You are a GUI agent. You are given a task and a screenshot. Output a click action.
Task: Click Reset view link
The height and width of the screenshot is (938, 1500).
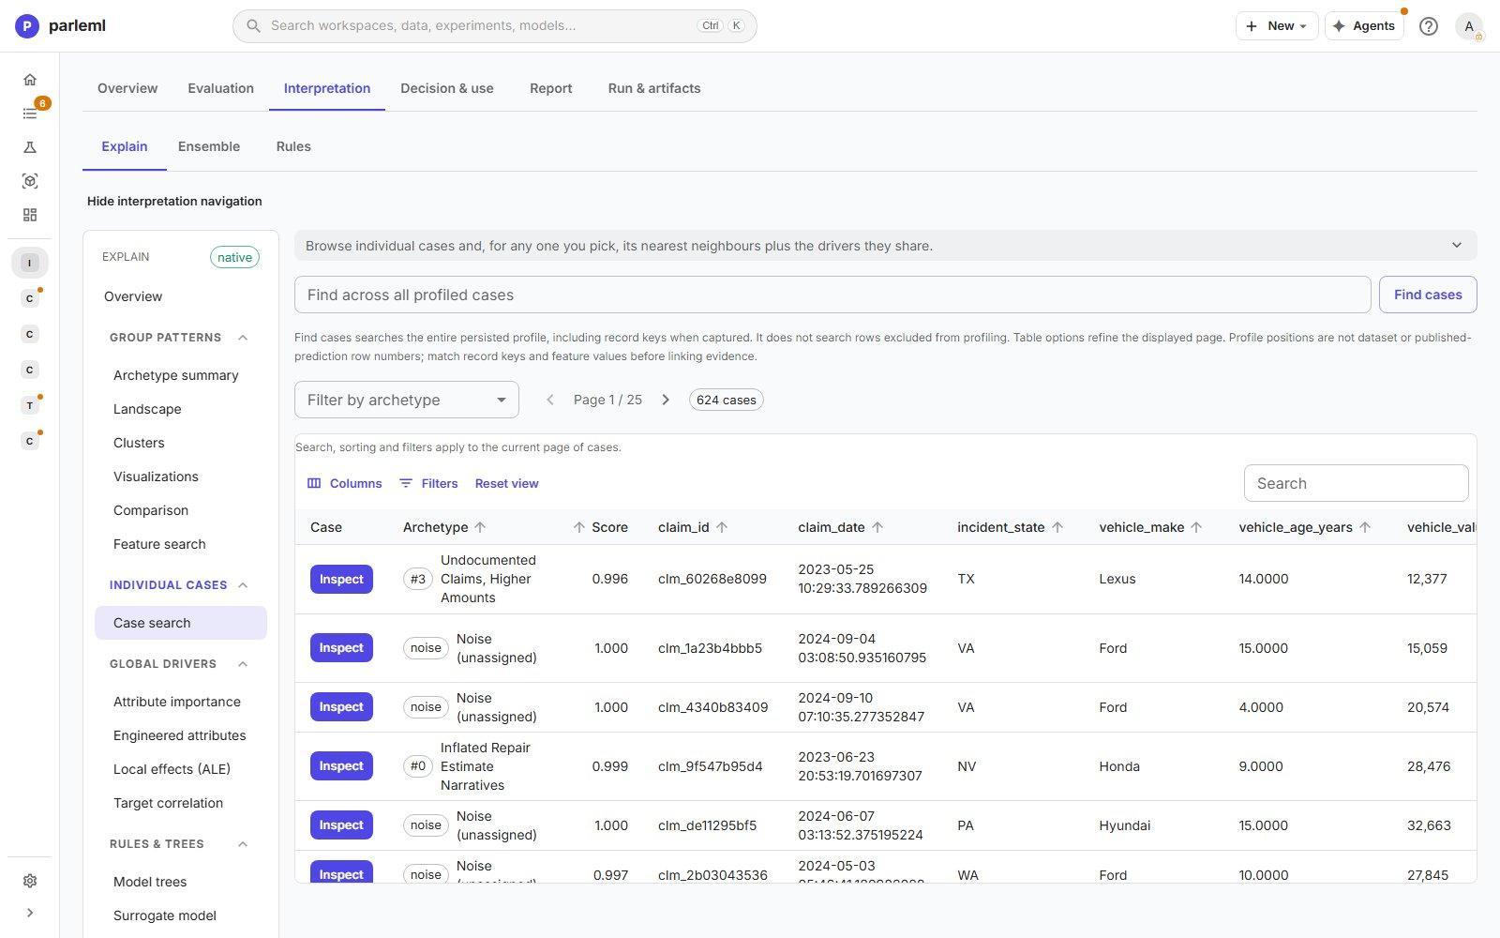pyautogui.click(x=506, y=483)
